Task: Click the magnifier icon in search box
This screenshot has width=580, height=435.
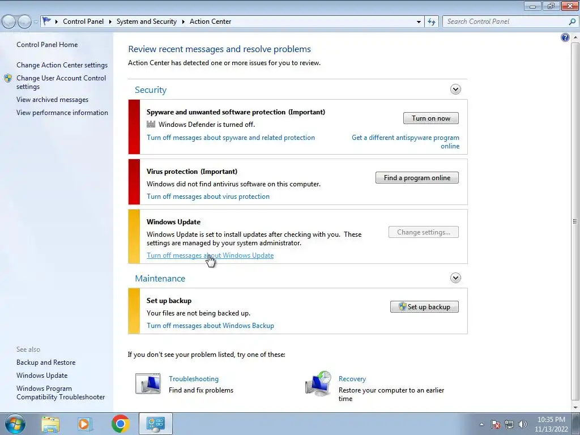Action: [572, 22]
